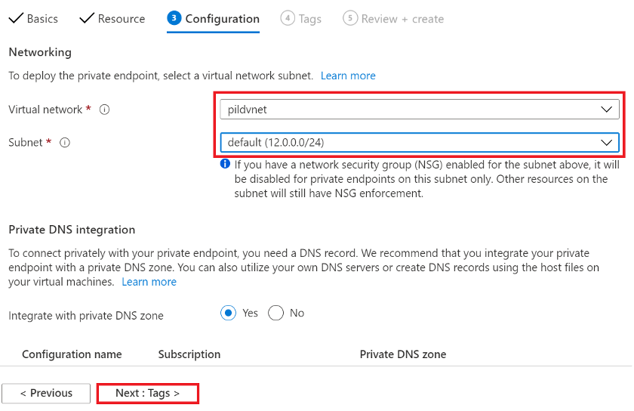Viewport: 634px width, 411px height.
Task: Go back with the Previous button
Action: (x=46, y=393)
